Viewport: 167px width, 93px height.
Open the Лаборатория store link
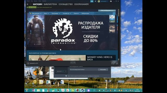(85, 13)
